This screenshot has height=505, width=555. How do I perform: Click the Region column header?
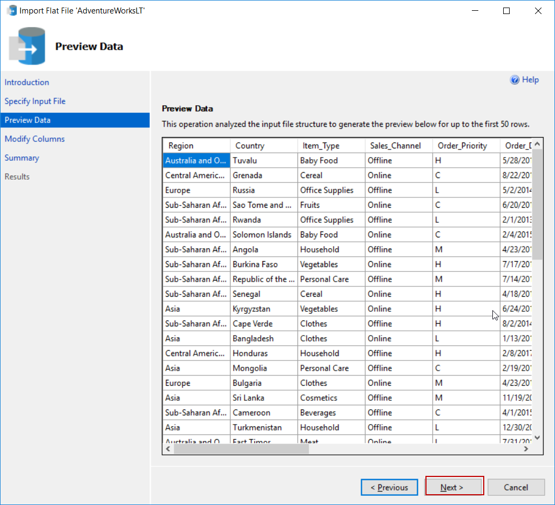[181, 146]
